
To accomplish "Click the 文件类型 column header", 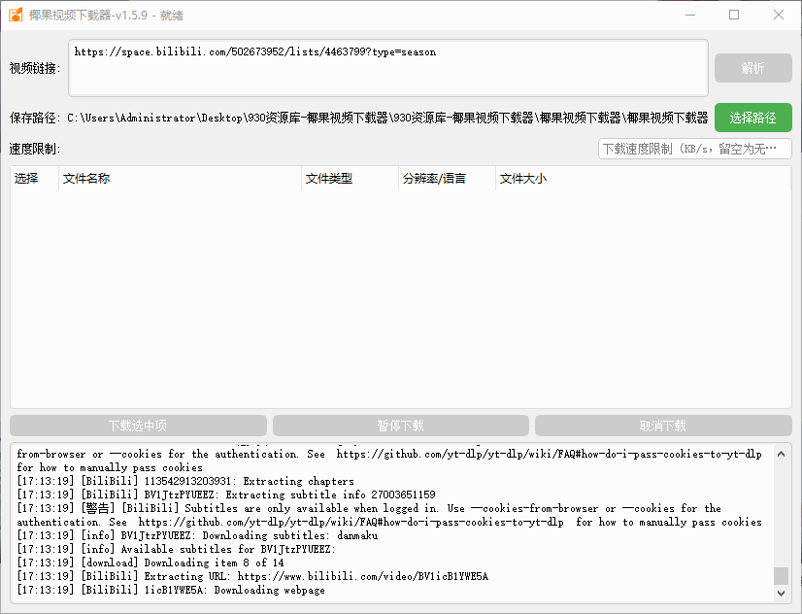I will (x=350, y=179).
